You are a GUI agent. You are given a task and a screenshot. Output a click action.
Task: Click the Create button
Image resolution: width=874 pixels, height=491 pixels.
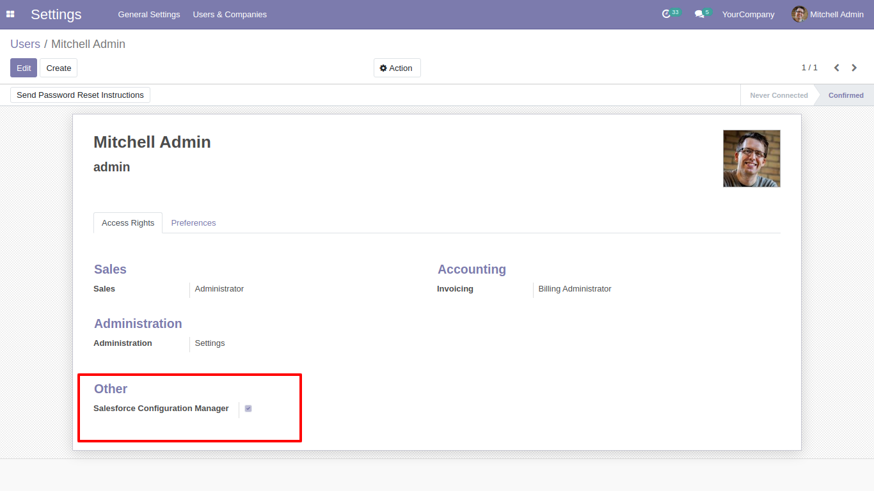[x=59, y=68]
